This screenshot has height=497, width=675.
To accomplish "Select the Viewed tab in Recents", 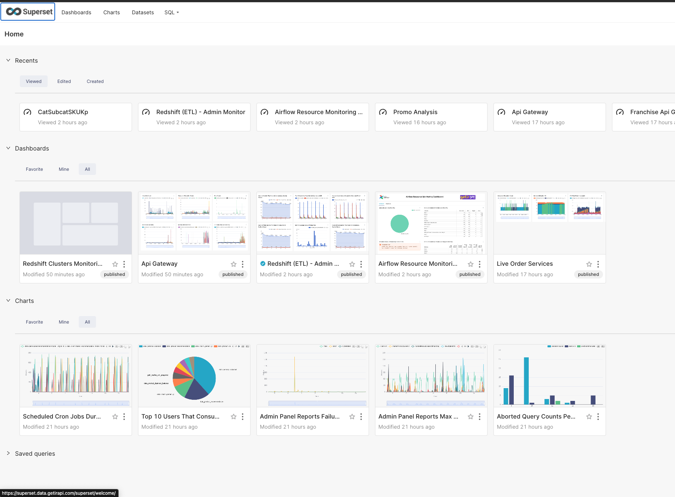I will pyautogui.click(x=34, y=81).
